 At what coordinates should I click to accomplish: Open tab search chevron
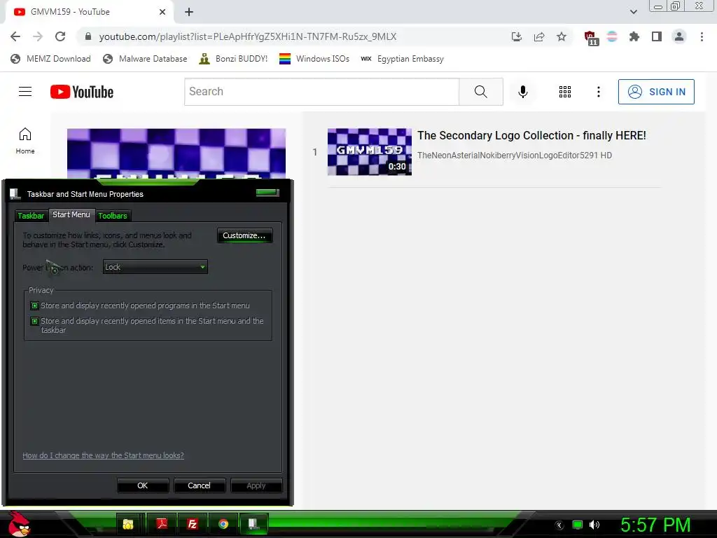633,12
